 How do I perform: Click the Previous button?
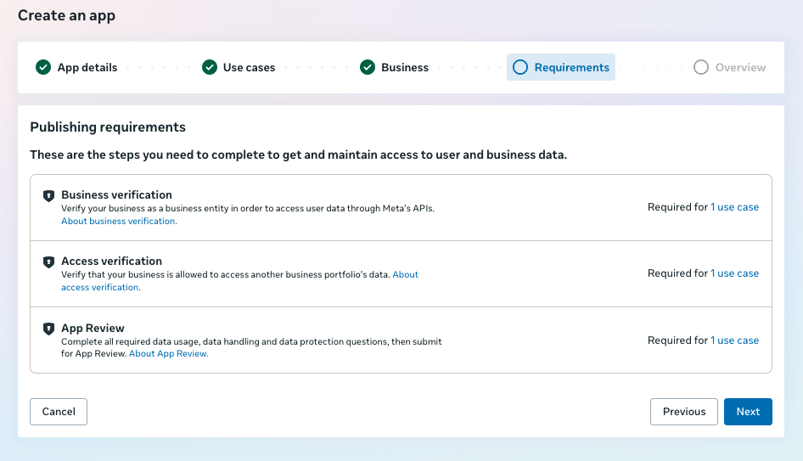point(683,412)
